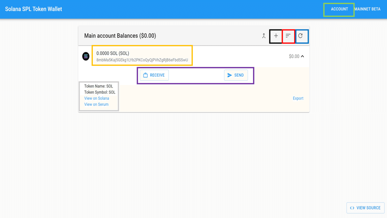Viewport: 387px width, 218px height.
Task: Open the View on Solana link
Action: click(x=97, y=98)
